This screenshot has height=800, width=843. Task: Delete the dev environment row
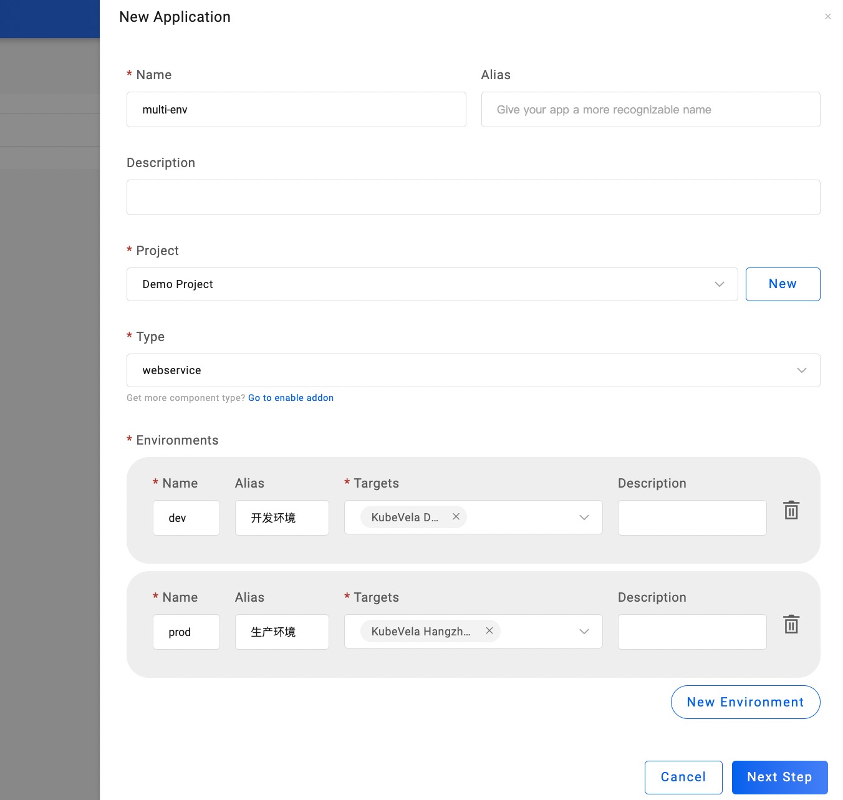[x=791, y=510]
